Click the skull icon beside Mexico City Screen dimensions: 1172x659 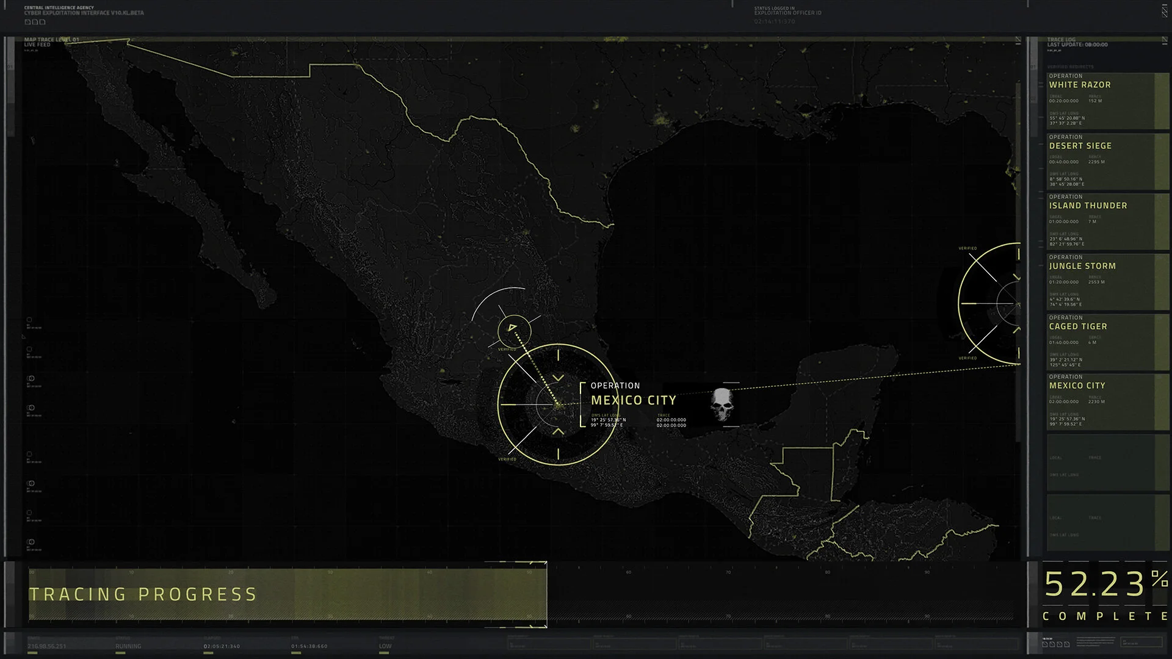722,405
